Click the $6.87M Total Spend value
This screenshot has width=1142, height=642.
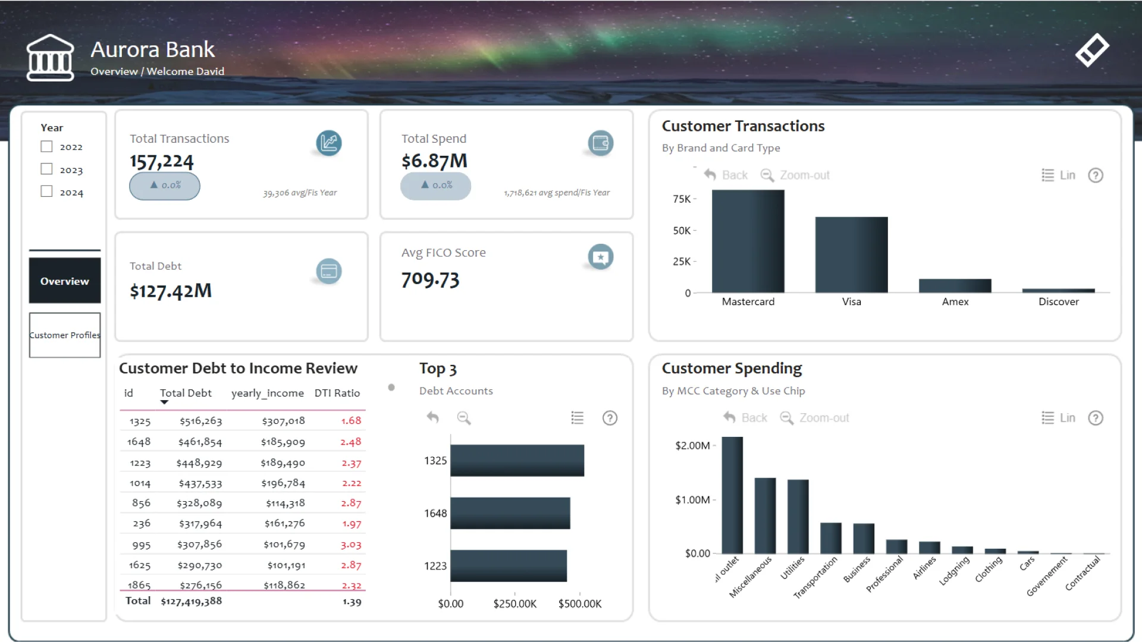tap(434, 160)
